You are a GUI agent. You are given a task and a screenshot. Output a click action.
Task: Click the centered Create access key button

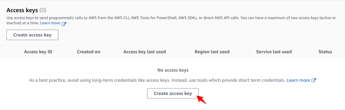tap(173, 93)
